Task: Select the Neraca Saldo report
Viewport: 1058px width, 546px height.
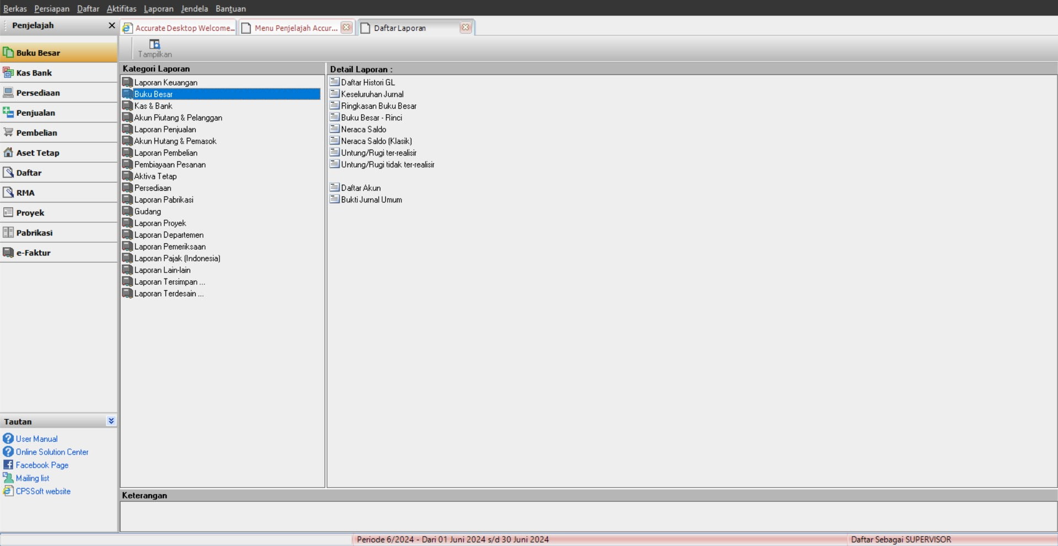Action: pyautogui.click(x=363, y=129)
